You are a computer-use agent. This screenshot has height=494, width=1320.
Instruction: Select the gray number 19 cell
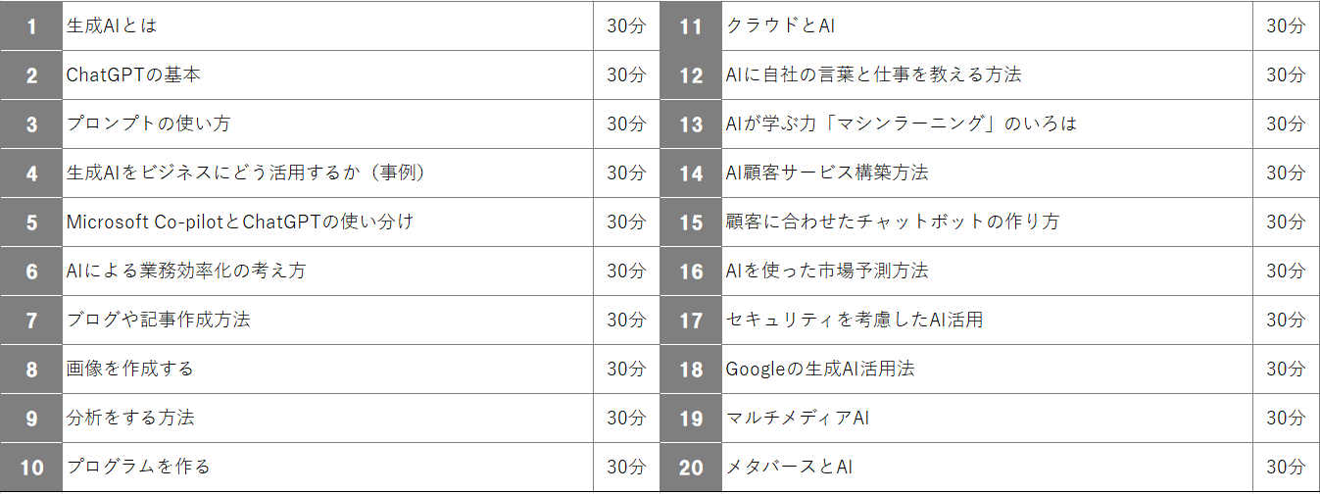pos(691,419)
